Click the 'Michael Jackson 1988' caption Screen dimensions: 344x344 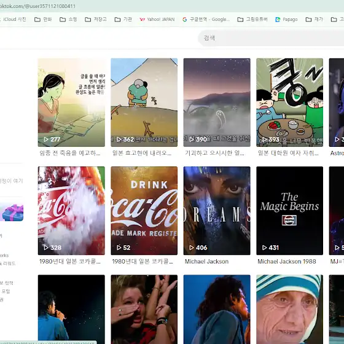[x=287, y=261]
